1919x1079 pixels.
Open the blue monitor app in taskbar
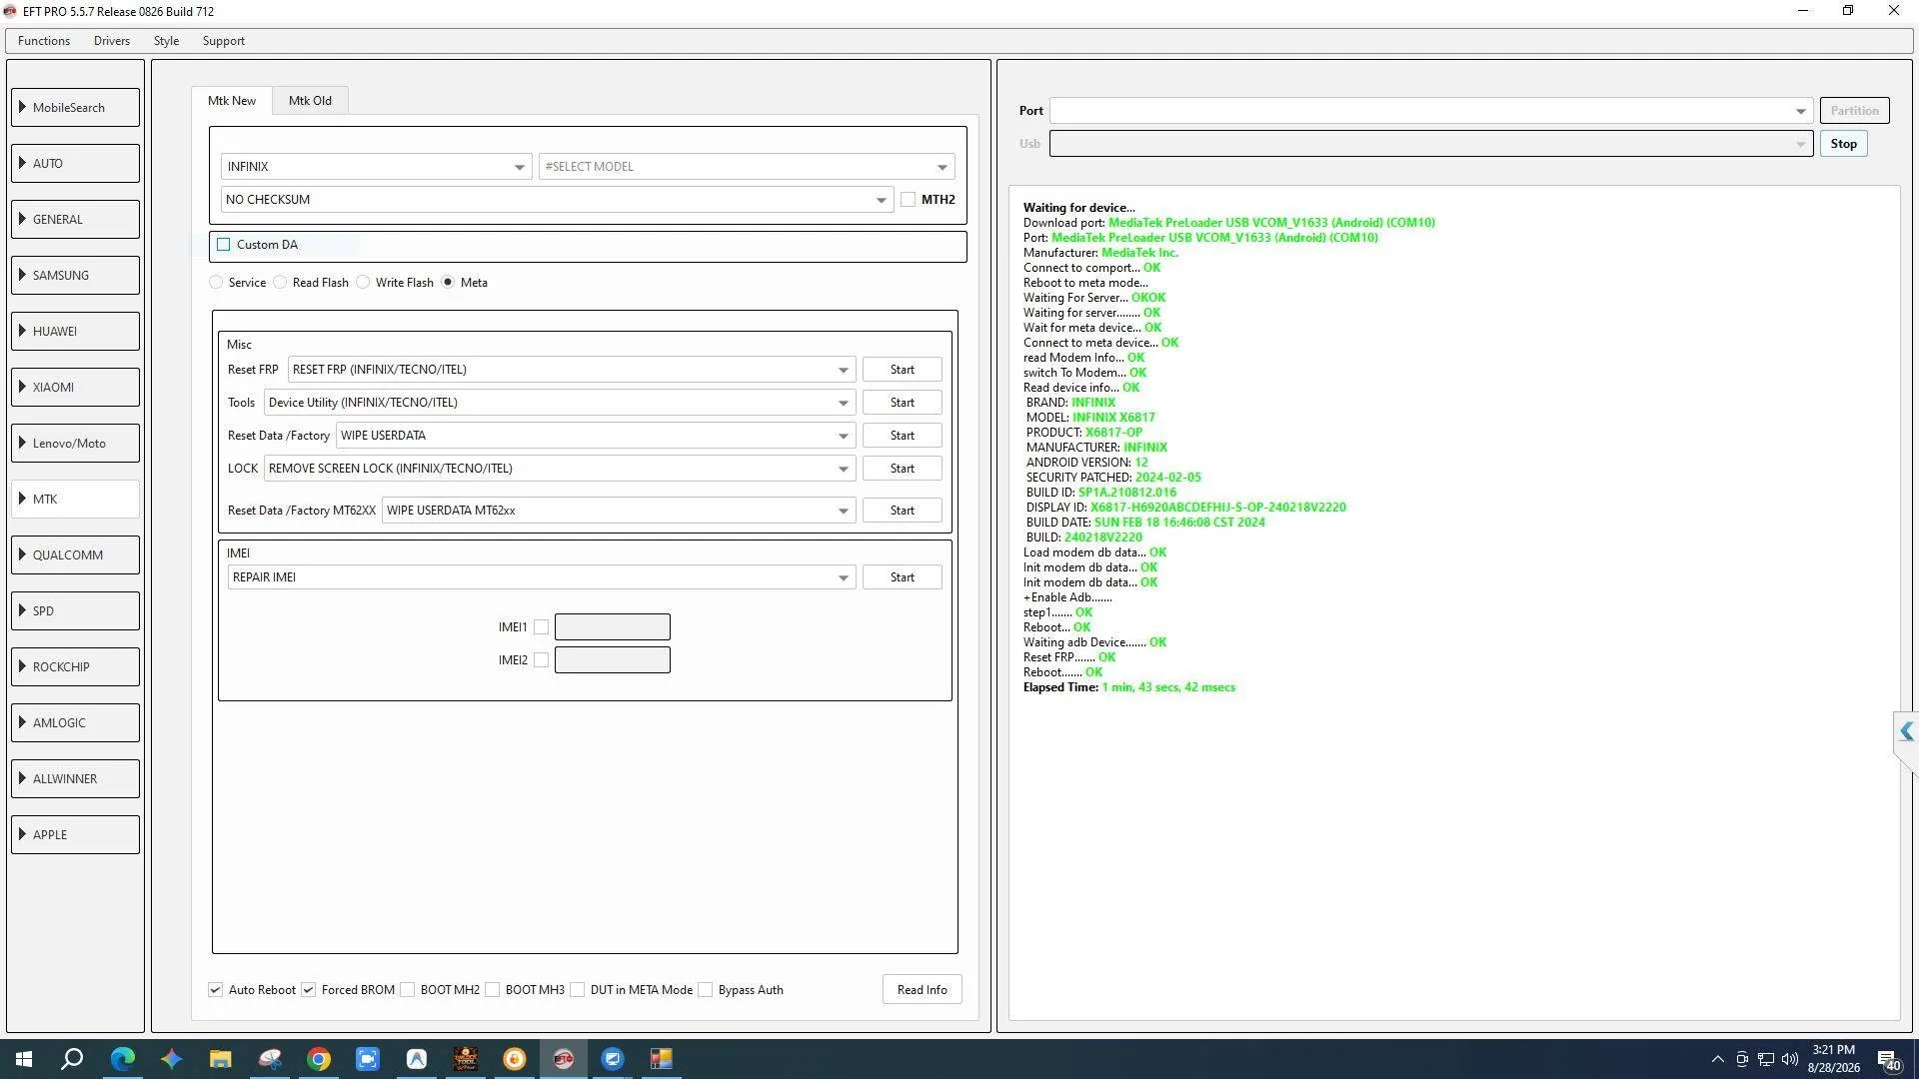[612, 1059]
